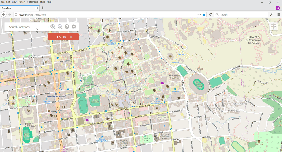The height and width of the screenshot is (152, 282).
Task: Restore the browser window size
Action: (270, 3)
